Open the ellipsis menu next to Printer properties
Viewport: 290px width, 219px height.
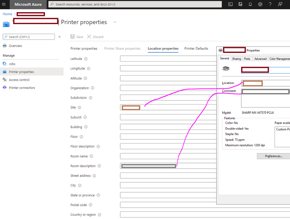click(115, 22)
